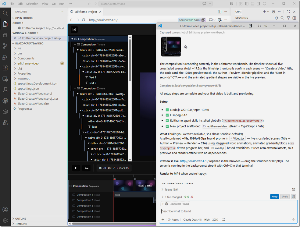Click Undo to revert changes
Screen dimensions: 300x227
click(x=285, y=197)
